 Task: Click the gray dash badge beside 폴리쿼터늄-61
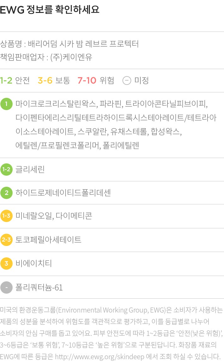click(6, 288)
